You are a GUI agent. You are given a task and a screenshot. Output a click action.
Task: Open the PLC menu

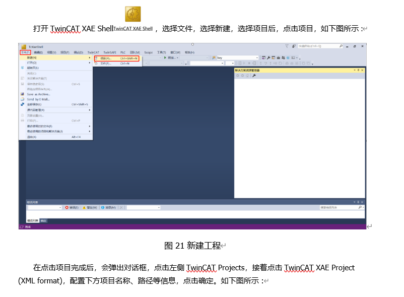123,52
